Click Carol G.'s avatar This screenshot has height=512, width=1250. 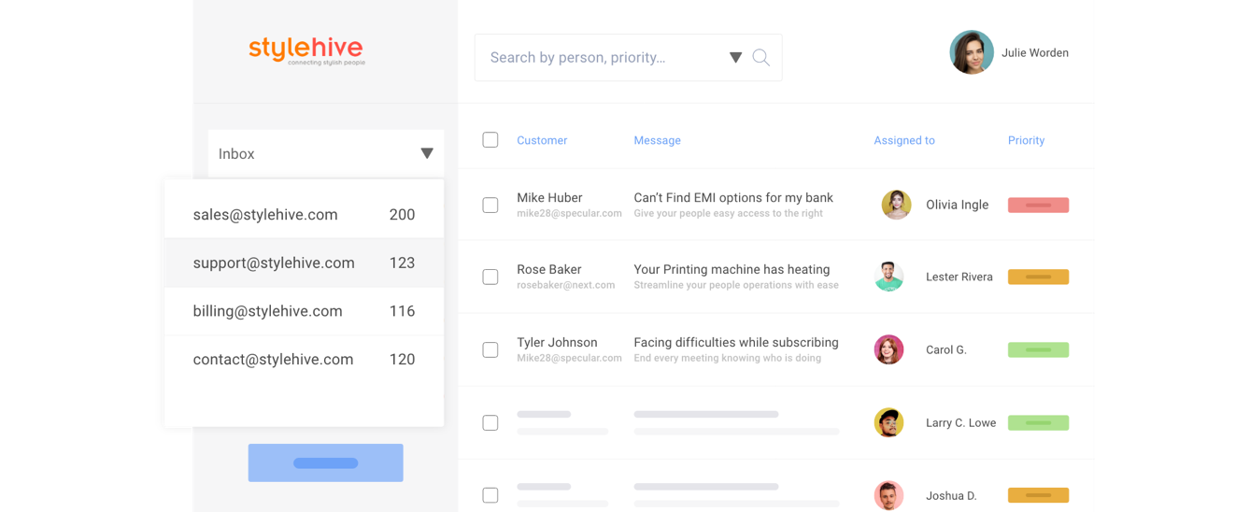(888, 349)
